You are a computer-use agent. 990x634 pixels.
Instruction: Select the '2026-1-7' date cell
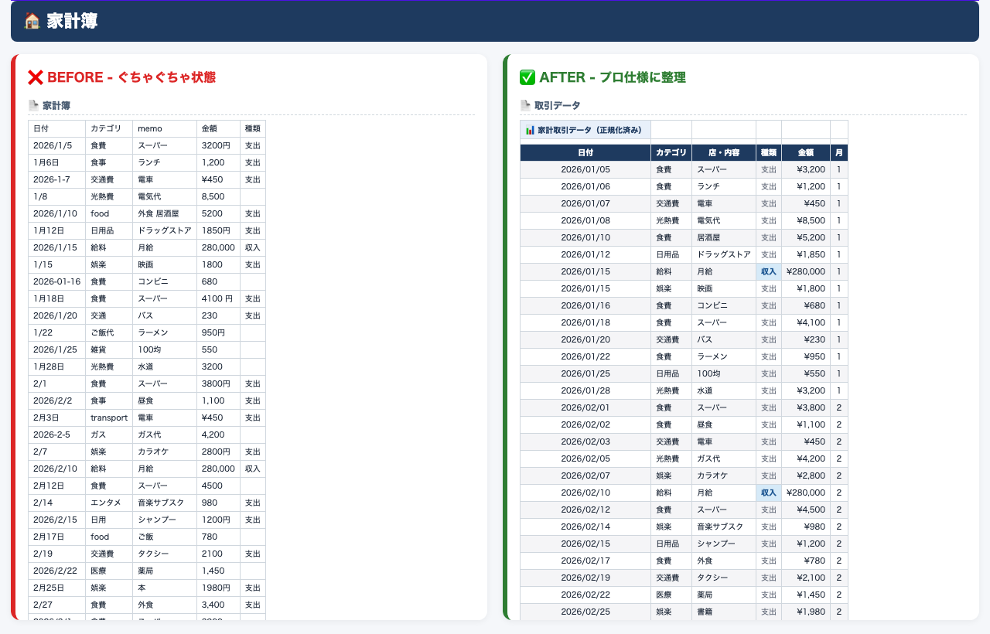click(57, 179)
